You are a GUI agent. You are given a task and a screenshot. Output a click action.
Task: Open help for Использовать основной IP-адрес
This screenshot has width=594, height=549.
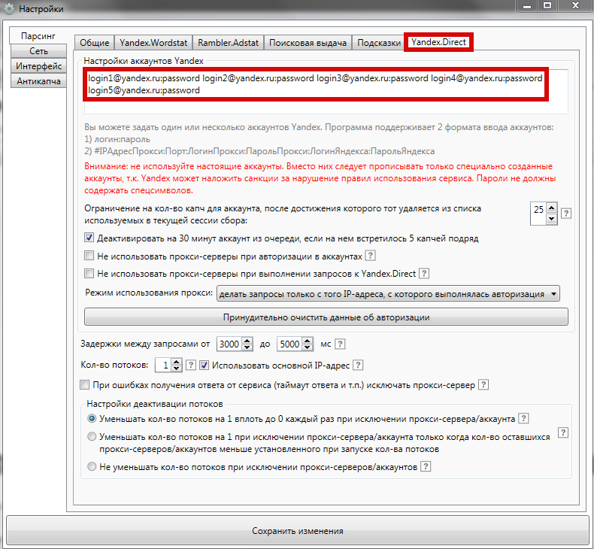[x=358, y=365]
